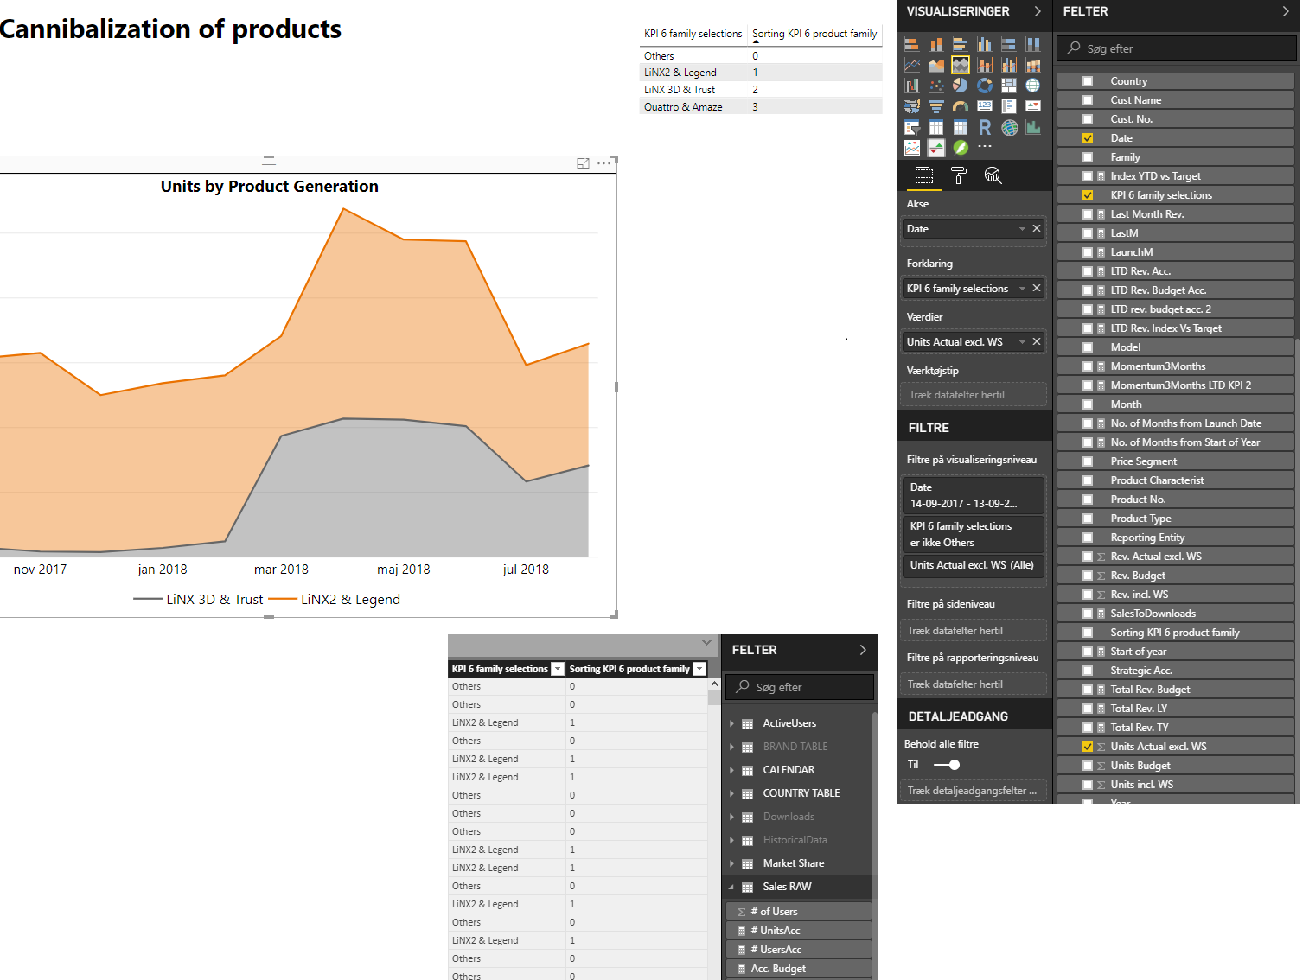
Task: Pick the treemap visualization
Action: (x=1009, y=85)
